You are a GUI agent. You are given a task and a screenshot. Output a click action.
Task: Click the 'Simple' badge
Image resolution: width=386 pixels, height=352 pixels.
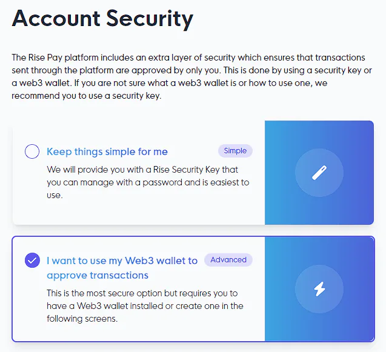tap(235, 151)
